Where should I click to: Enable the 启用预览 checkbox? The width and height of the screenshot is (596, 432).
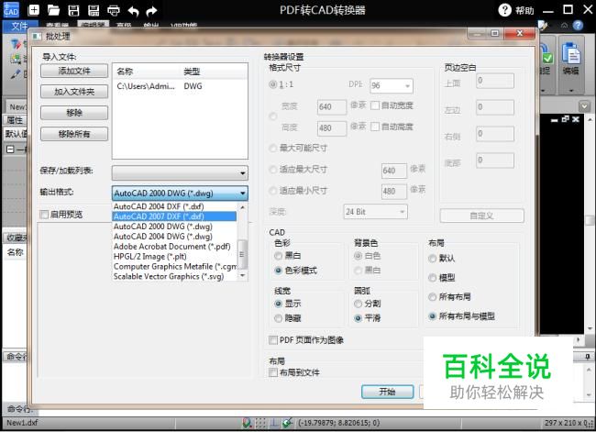[x=44, y=215]
